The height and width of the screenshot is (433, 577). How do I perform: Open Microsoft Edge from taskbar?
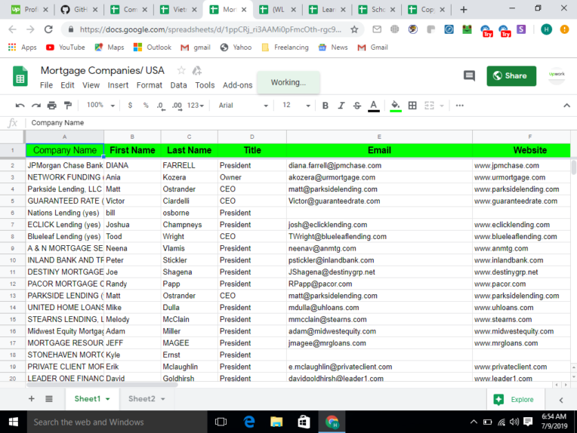pyautogui.click(x=249, y=422)
